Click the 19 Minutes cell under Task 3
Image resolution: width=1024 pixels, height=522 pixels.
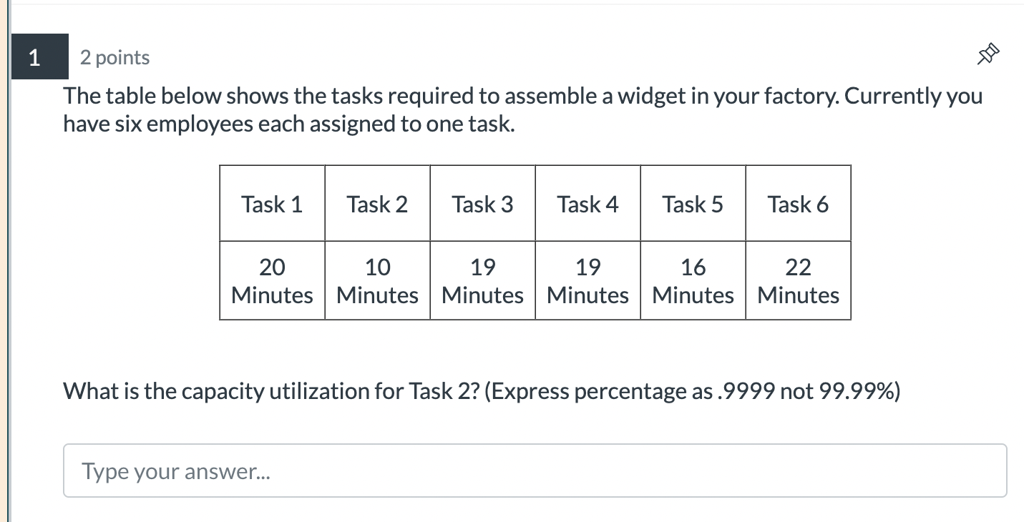[482, 280]
